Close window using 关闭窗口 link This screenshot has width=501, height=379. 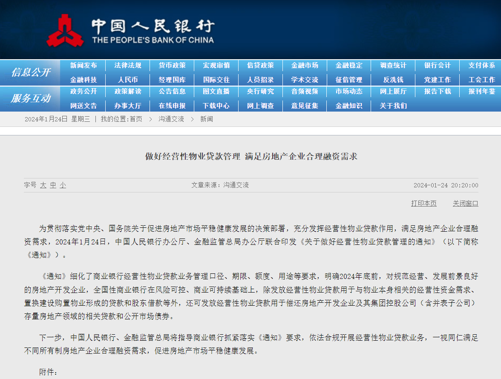coord(466,204)
